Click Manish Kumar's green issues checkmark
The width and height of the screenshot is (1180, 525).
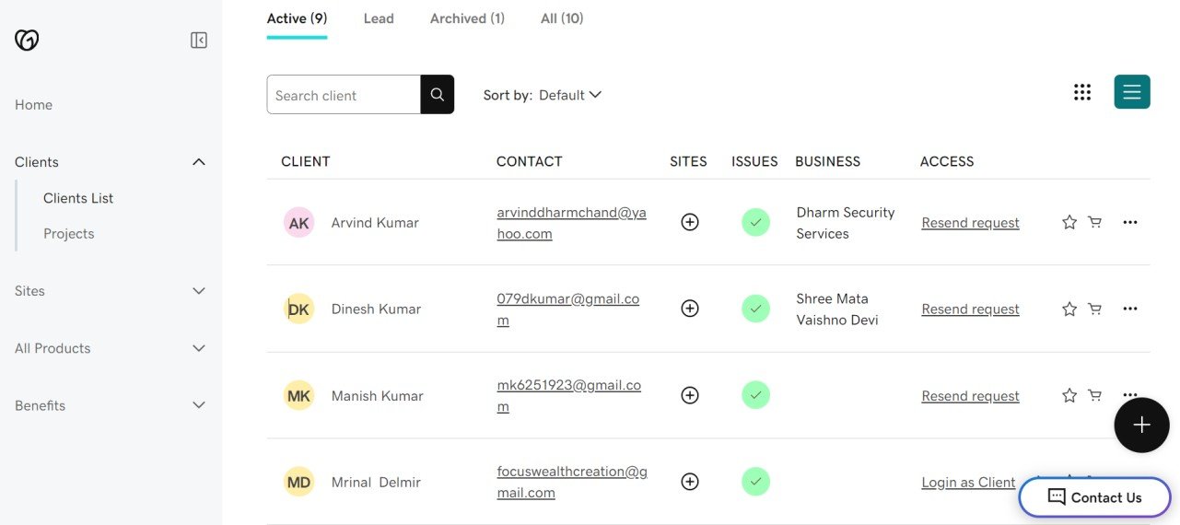tap(755, 395)
